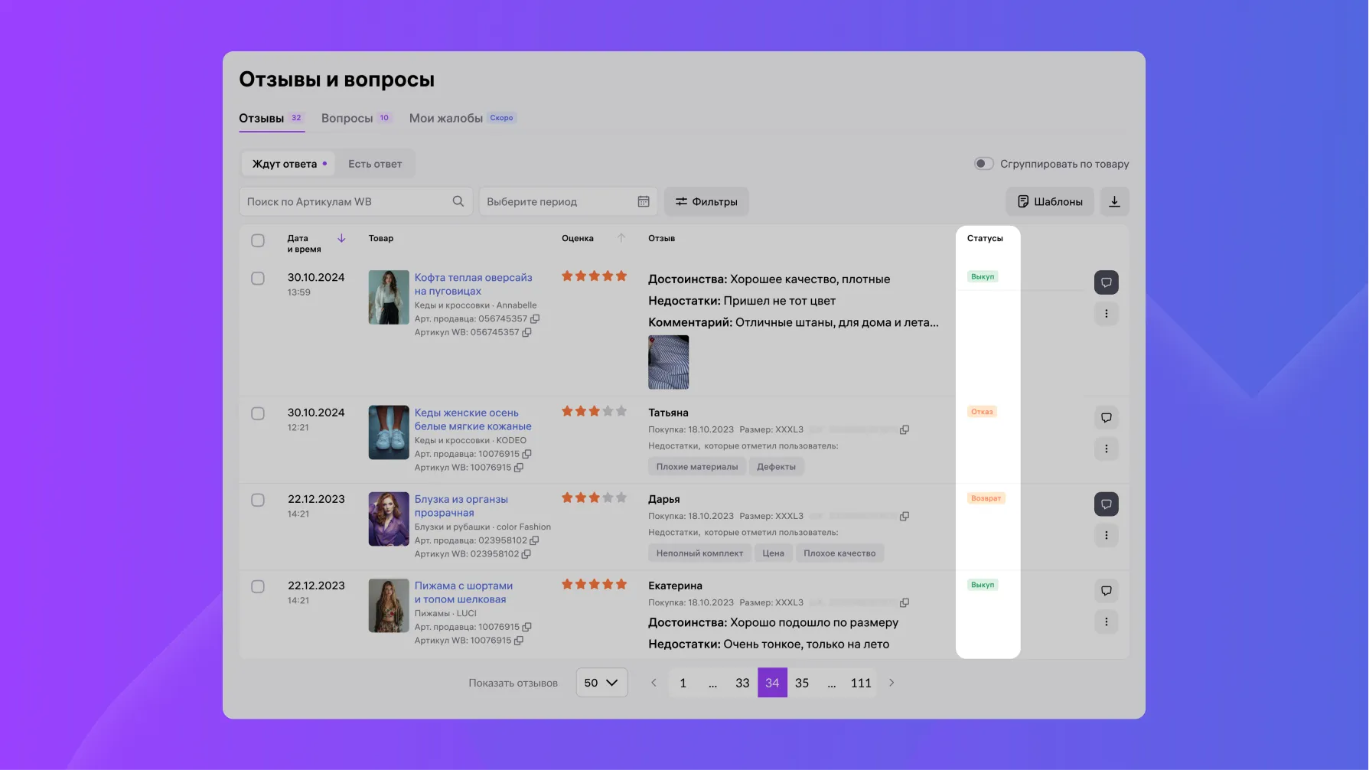
Task: Open more options for Татьяна's review
Action: pyautogui.click(x=1106, y=449)
